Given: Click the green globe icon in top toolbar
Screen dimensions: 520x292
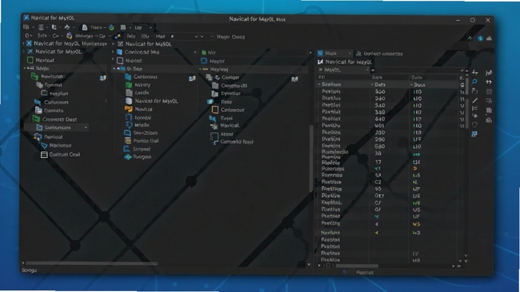Looking at the screenshot, I should tap(111, 27).
